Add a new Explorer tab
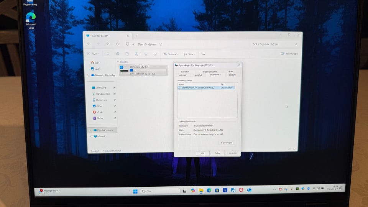Image resolution: width=368 pixels, height=207 pixels. (x=137, y=36)
